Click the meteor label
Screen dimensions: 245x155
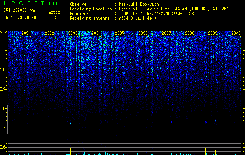[55, 12]
